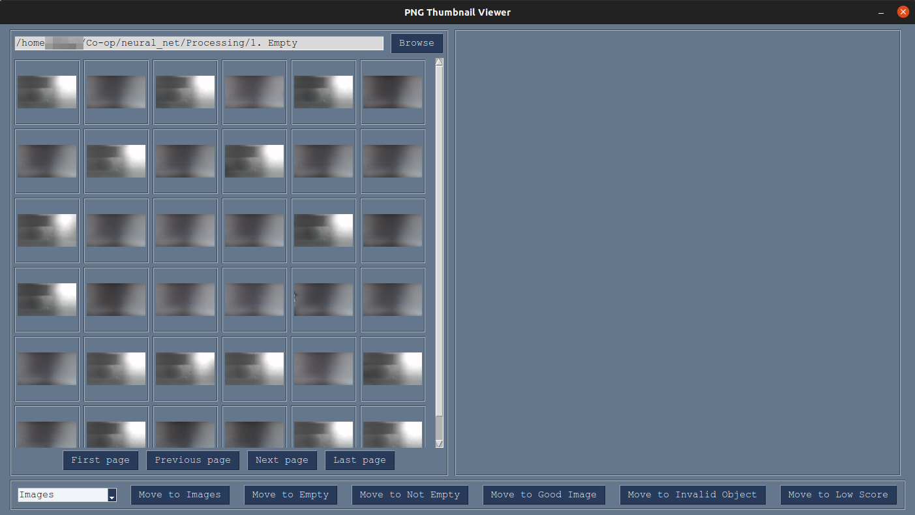Viewport: 915px width, 515px height.
Task: Click the folder path input field
Action: [196, 42]
